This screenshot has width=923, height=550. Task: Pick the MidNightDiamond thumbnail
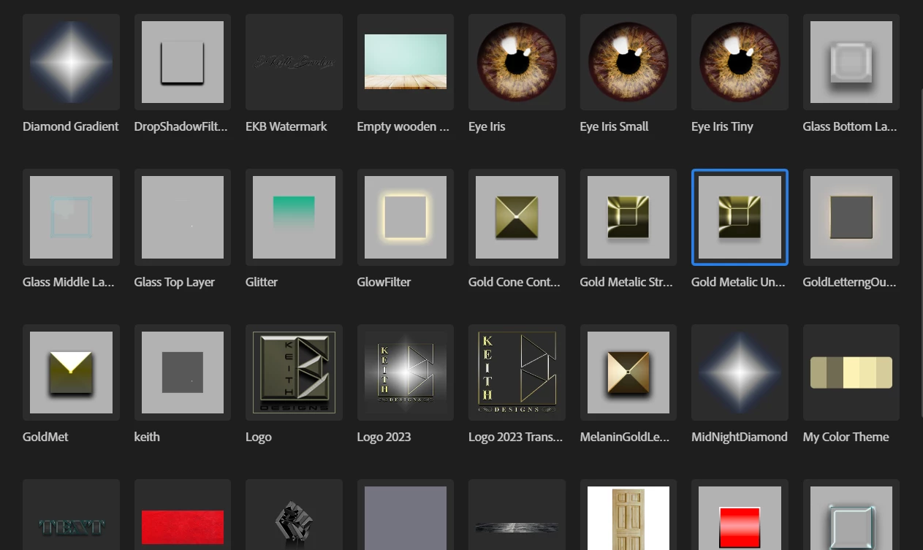coord(740,373)
